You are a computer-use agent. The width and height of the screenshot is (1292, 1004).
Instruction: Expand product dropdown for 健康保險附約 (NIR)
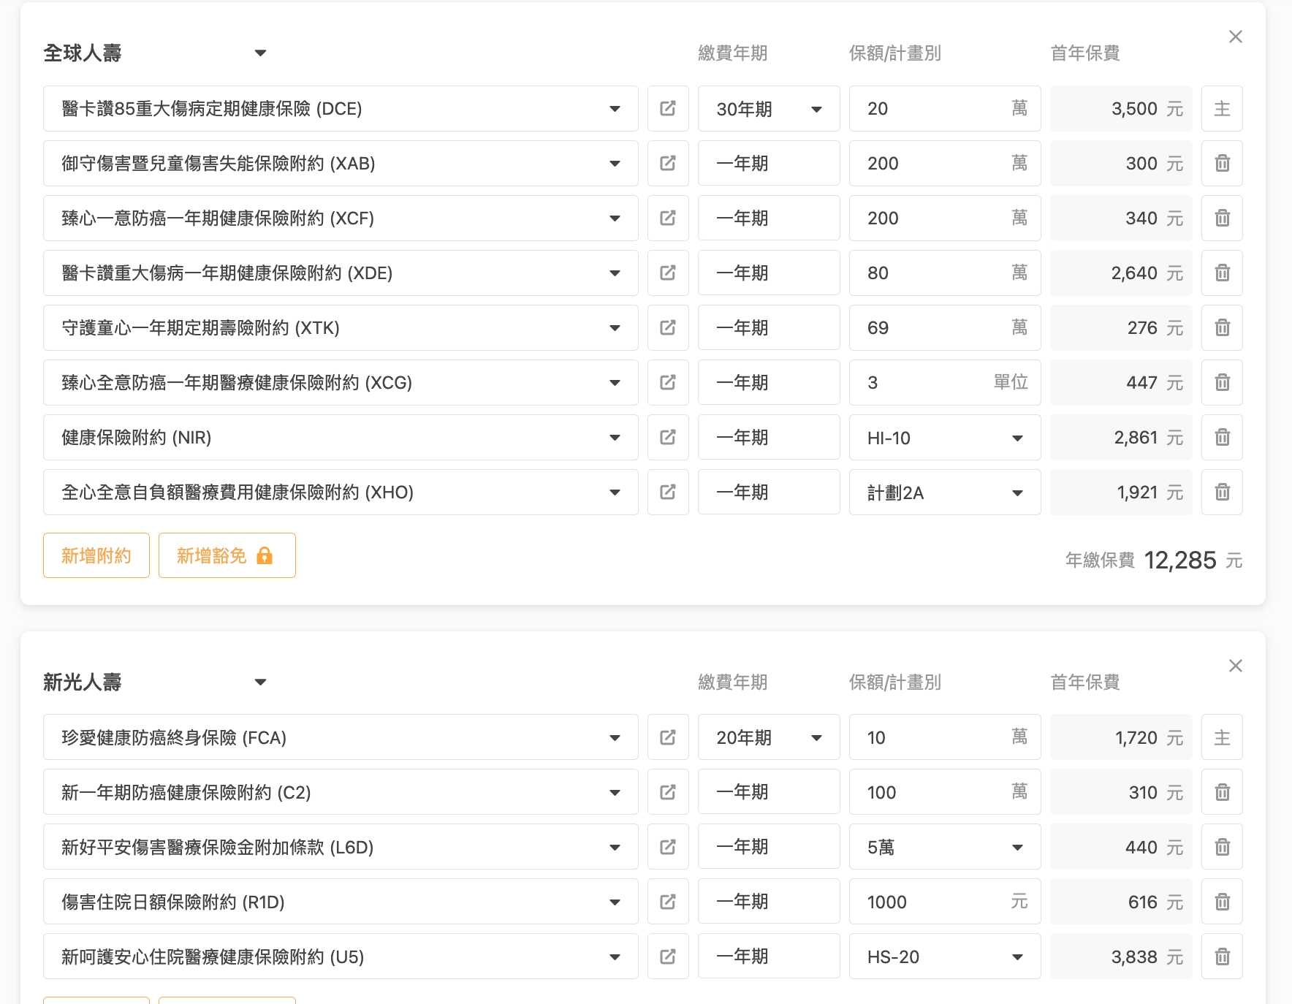pyautogui.click(x=341, y=438)
